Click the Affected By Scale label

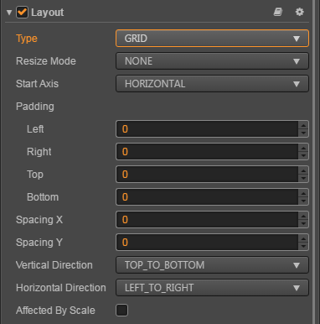[x=55, y=311]
